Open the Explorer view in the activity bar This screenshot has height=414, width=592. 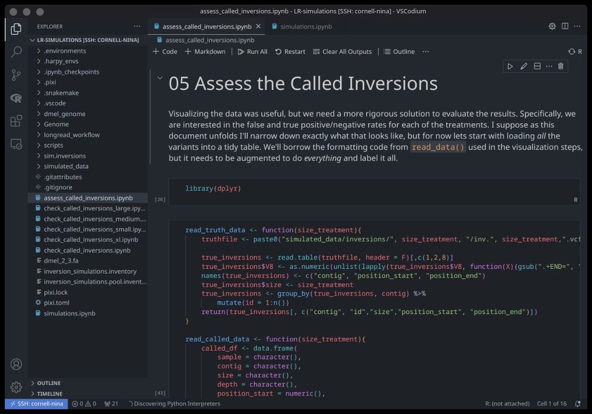(x=16, y=28)
